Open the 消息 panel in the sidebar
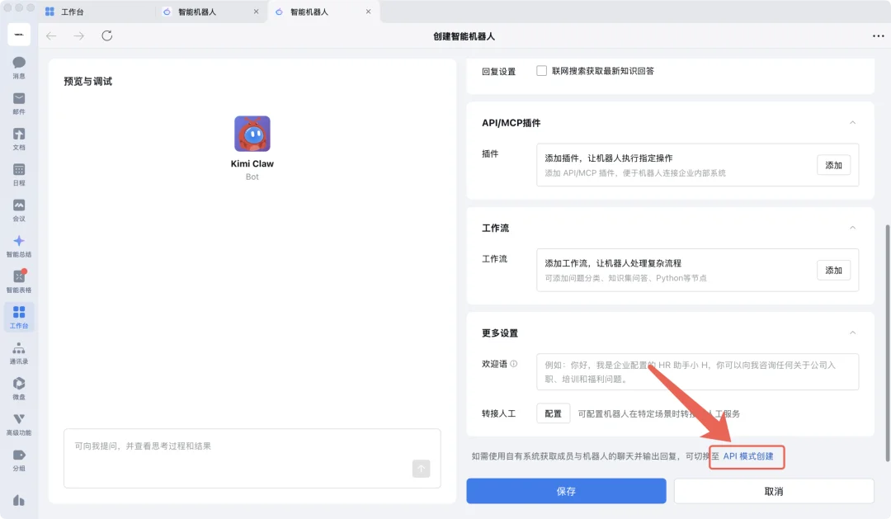 click(18, 68)
